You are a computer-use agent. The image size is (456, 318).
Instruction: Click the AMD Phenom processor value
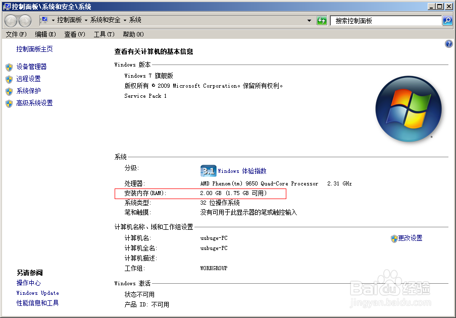pyautogui.click(x=276, y=183)
